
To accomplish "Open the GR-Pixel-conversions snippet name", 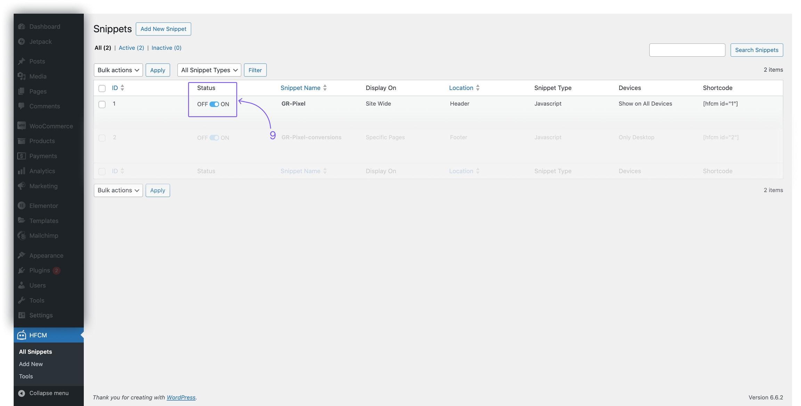I will pyautogui.click(x=311, y=137).
